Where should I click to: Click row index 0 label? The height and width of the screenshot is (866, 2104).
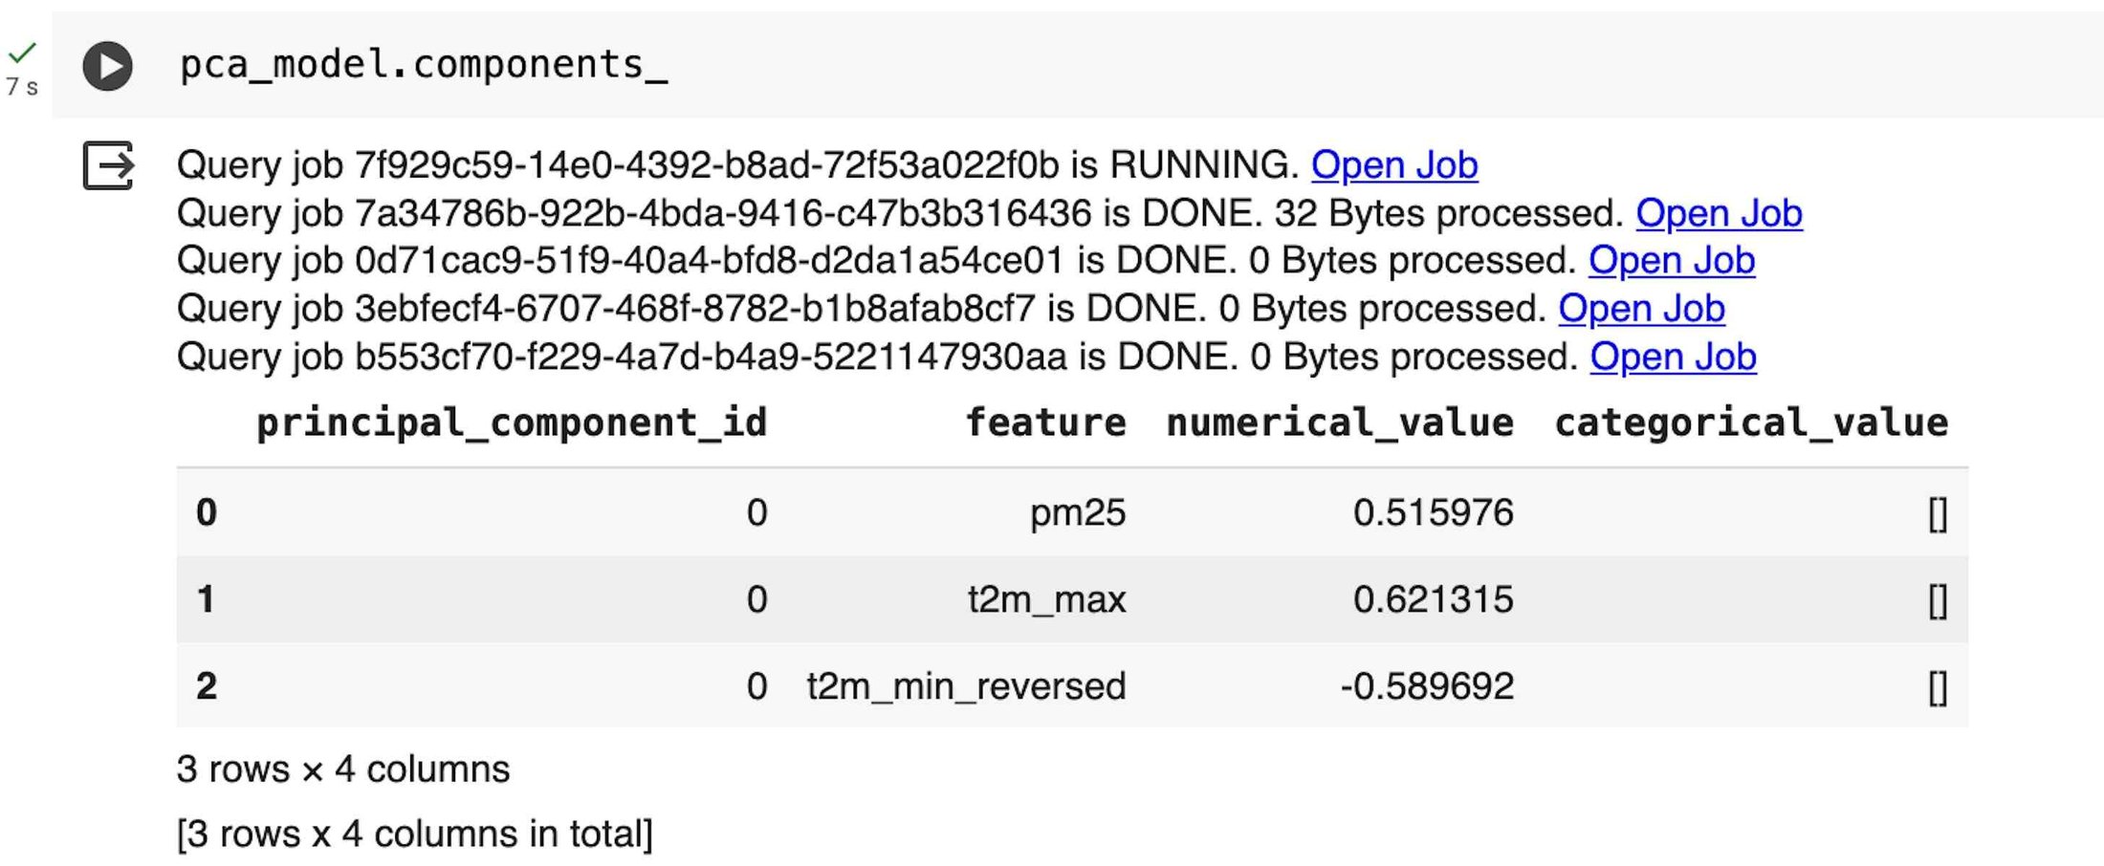[x=207, y=513]
